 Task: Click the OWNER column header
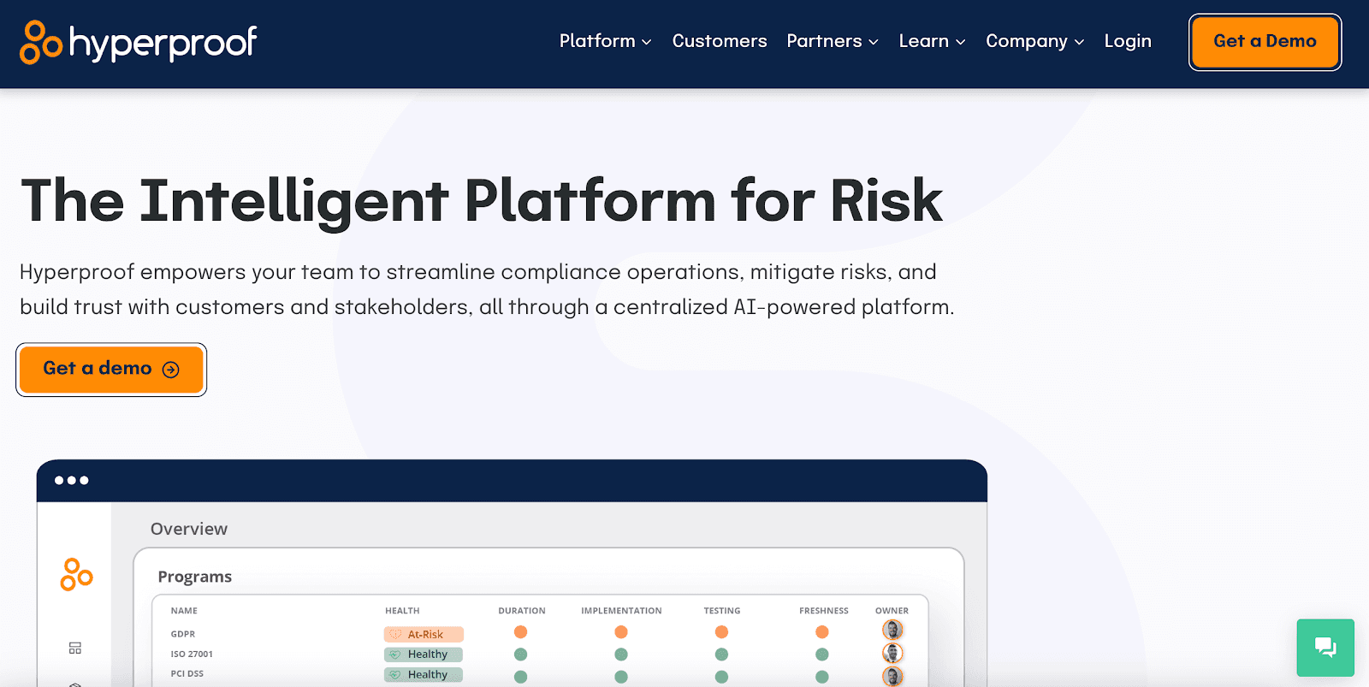pos(892,611)
